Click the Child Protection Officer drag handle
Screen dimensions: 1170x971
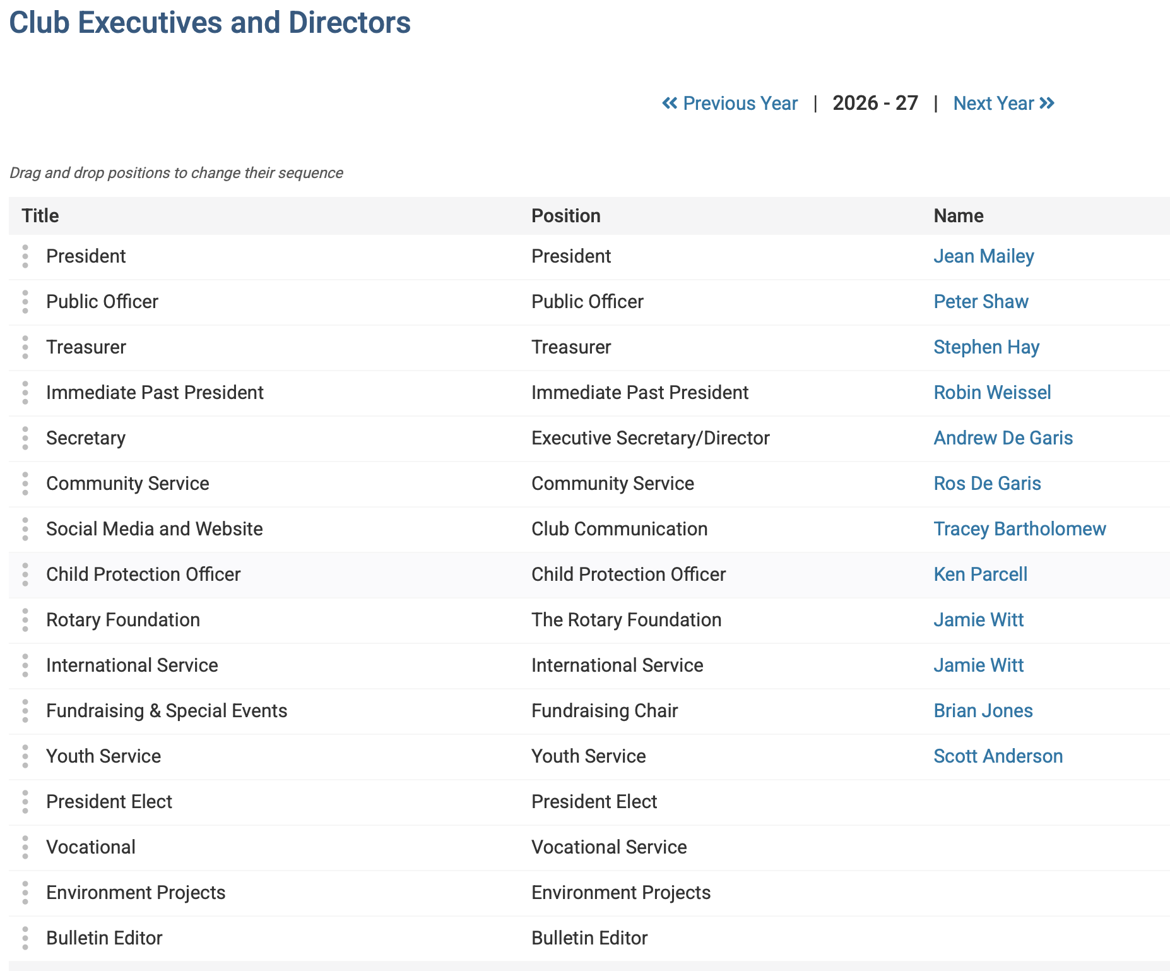[x=25, y=575]
